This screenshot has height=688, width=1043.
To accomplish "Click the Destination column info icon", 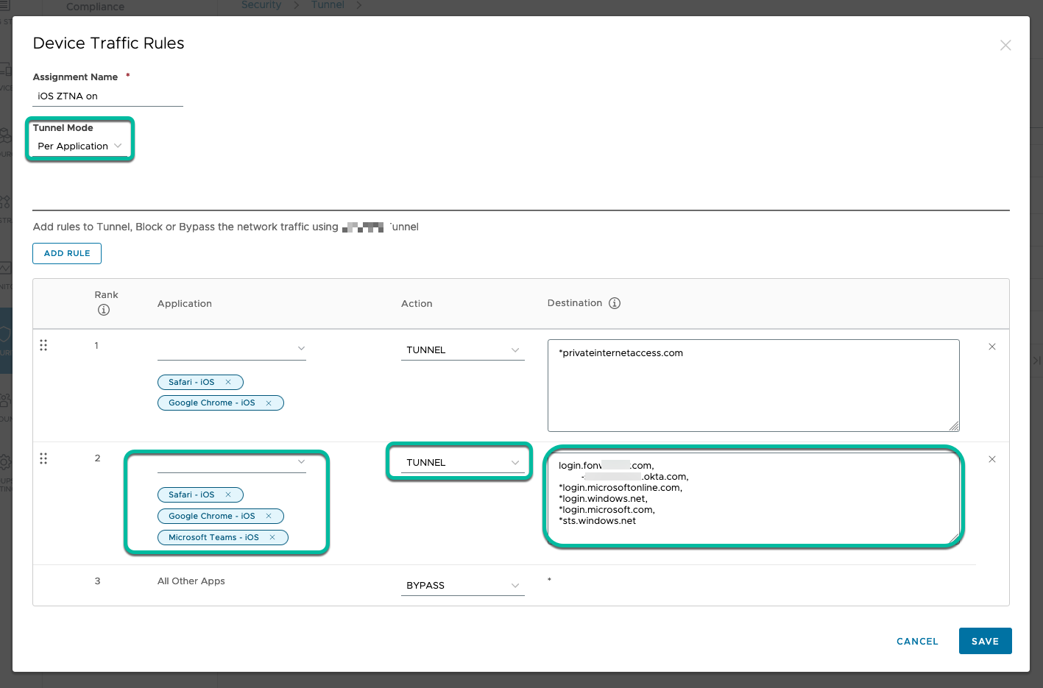I will pyautogui.click(x=615, y=302).
